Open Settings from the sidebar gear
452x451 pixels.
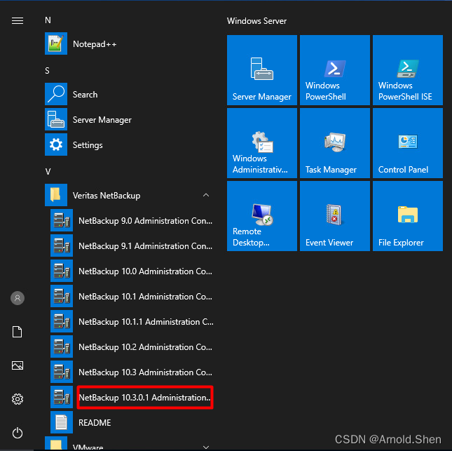pos(18,399)
